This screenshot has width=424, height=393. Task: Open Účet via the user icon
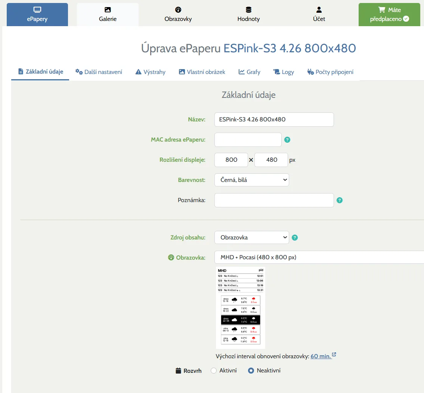pos(319,10)
